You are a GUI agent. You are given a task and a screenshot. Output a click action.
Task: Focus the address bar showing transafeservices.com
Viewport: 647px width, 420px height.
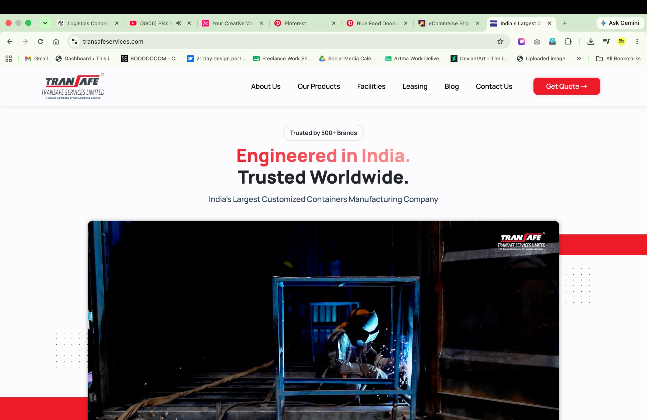[x=288, y=42]
